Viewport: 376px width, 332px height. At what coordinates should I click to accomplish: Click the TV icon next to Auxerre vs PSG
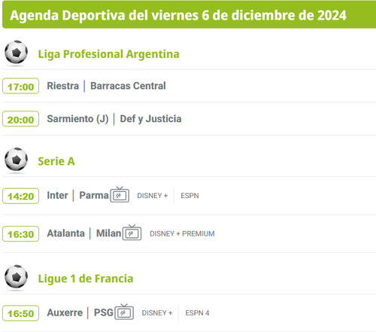[x=124, y=312]
